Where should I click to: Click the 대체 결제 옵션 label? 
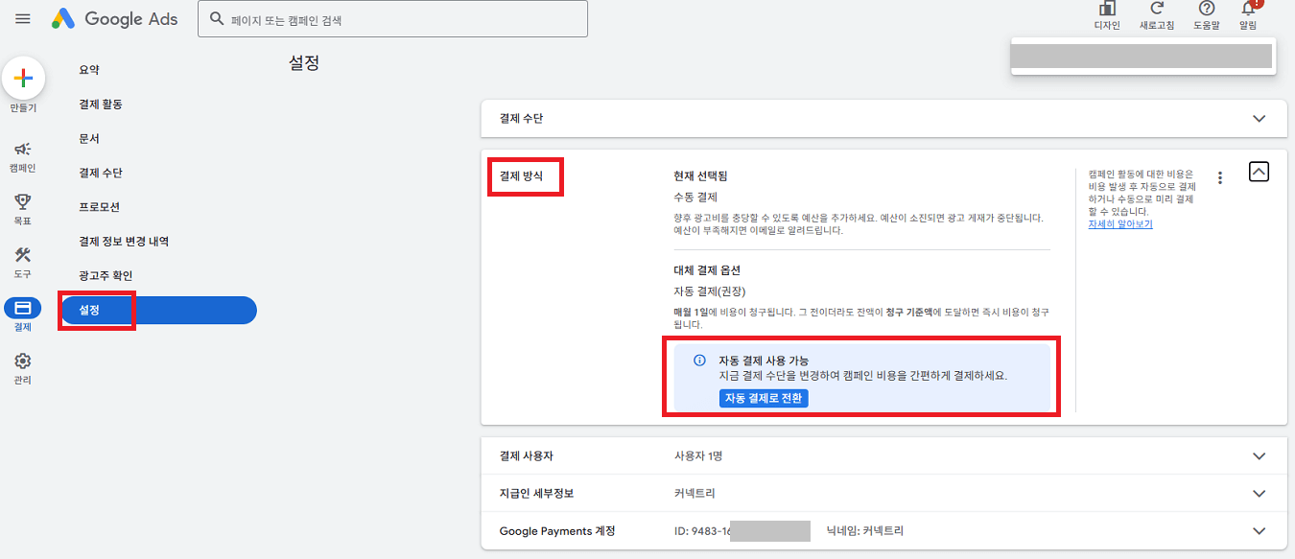pyautogui.click(x=707, y=270)
